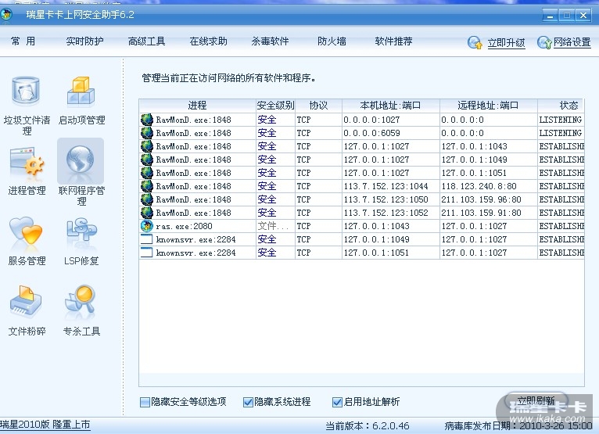
Task: Uncheck the 隐藏系统进程 checkbox
Action: 248,402
